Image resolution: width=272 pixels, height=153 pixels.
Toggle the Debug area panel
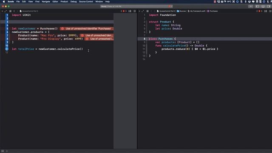(263, 6)
